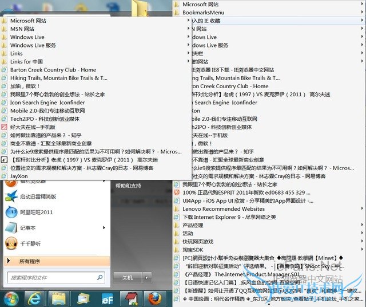366x307 pixels.
Task: Click the icon beside 【挥杆对比分析】老虎 in left menu
Action: click(x=4, y=160)
